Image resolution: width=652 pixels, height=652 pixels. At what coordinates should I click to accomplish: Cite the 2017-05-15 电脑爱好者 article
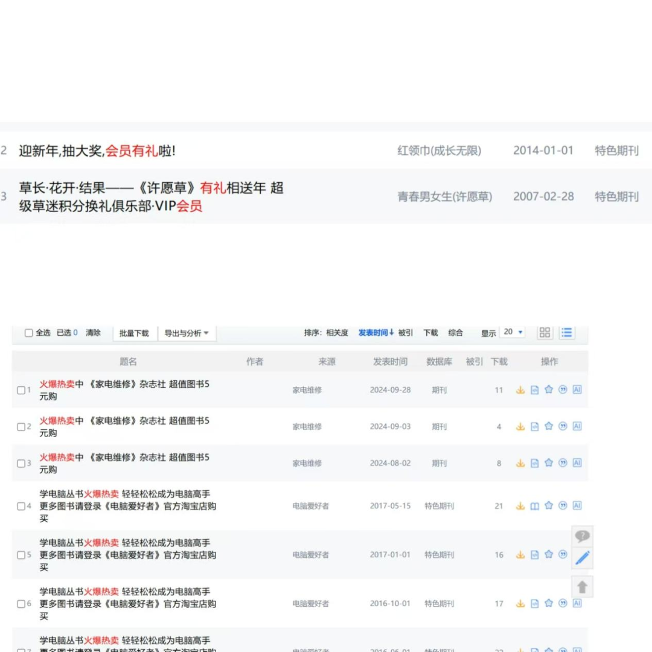coord(563,506)
